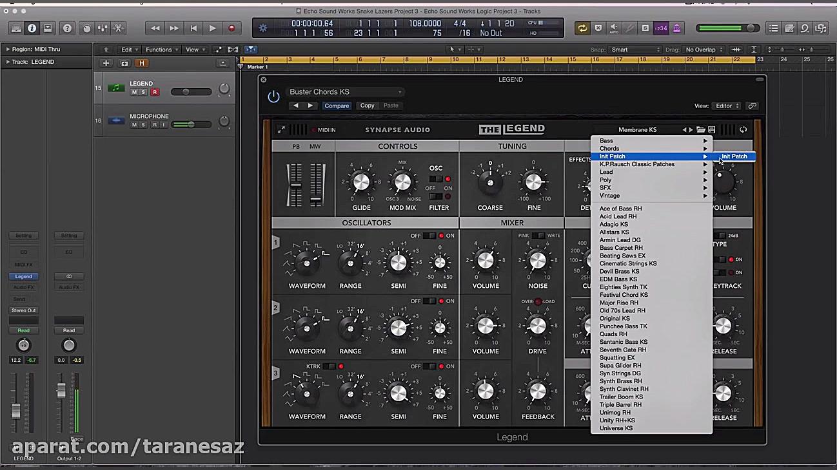The width and height of the screenshot is (837, 470).
Task: Start playback with the Play button
Action: 212,28
